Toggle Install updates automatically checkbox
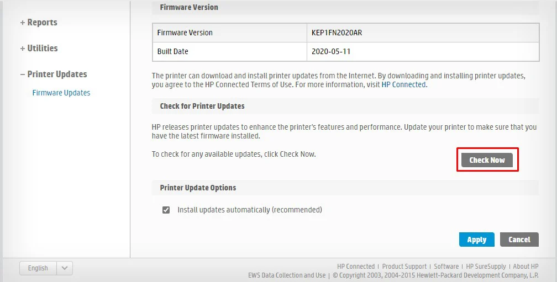The image size is (557, 282). pos(166,210)
